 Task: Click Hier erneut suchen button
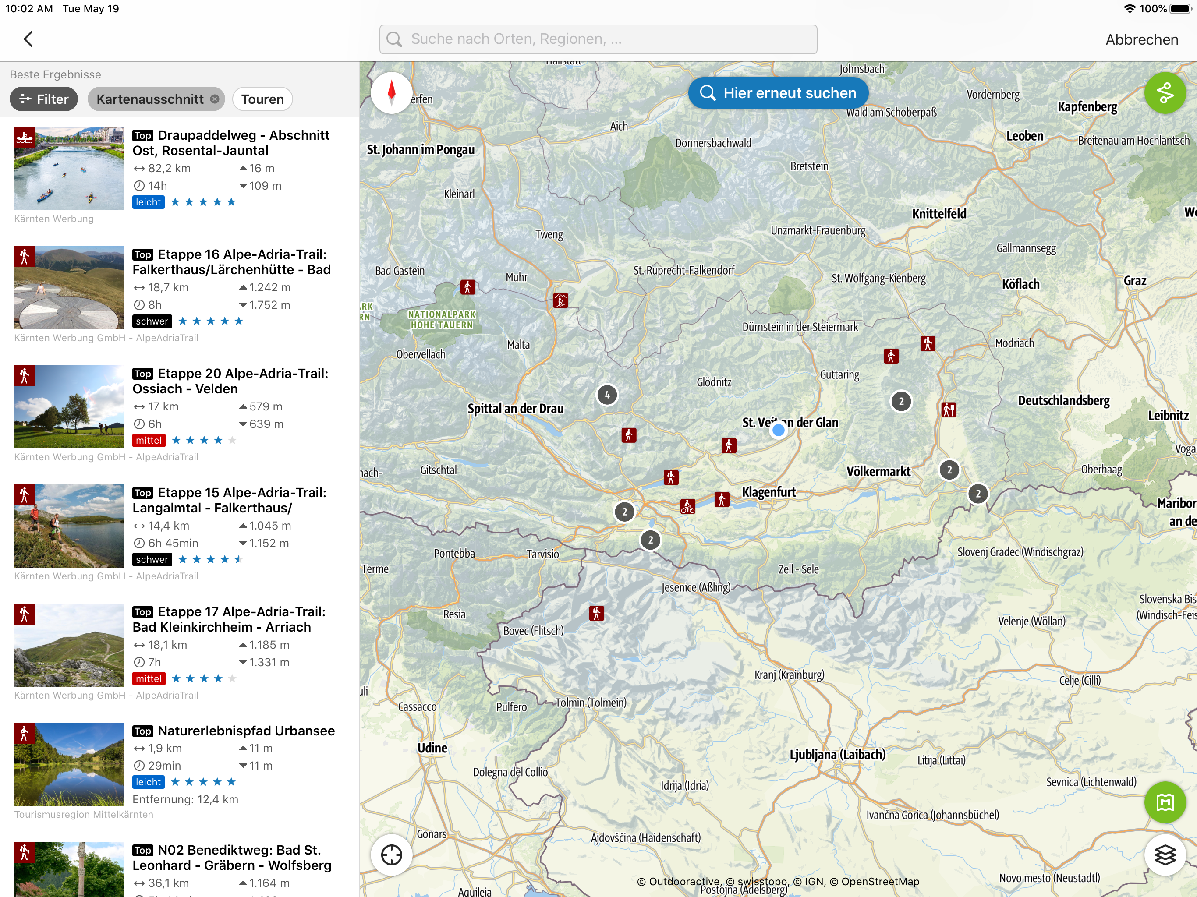click(778, 93)
